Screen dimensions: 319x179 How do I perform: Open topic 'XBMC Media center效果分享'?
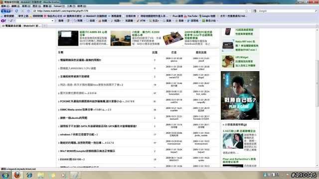pos(83,109)
